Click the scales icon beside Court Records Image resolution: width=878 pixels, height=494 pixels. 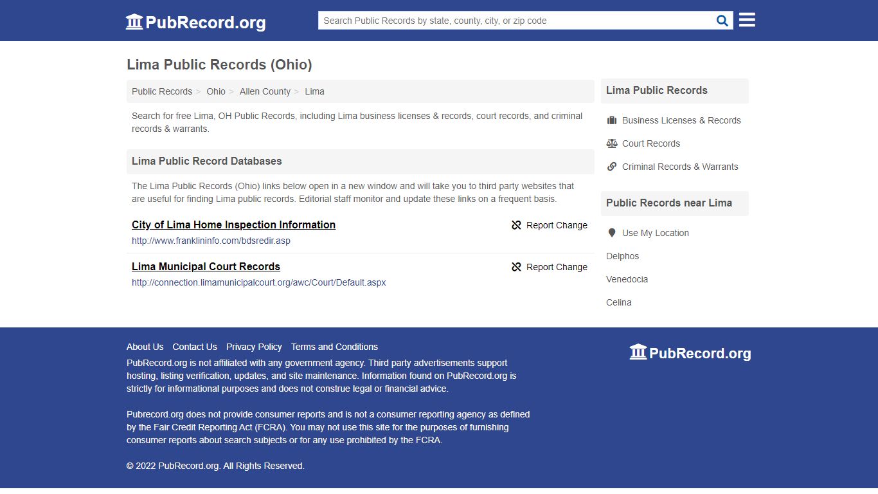tap(612, 143)
